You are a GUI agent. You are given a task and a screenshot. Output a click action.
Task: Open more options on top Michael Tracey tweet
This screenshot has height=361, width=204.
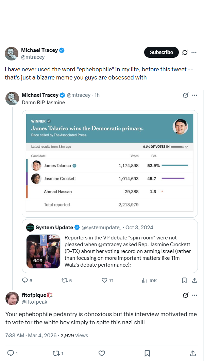[x=194, y=53]
